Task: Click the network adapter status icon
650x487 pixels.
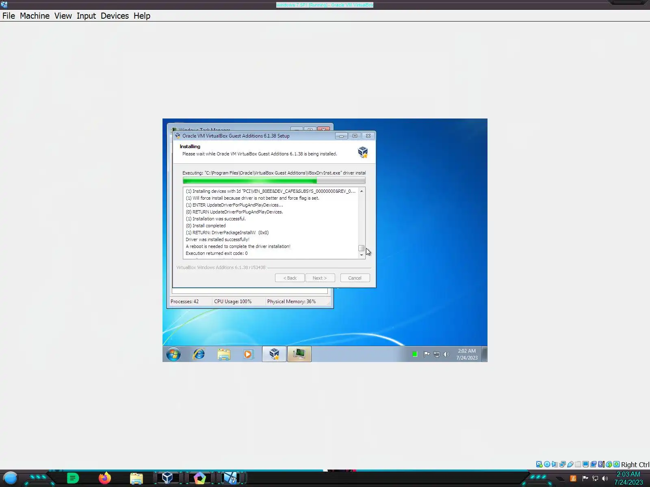Action: tap(562, 464)
